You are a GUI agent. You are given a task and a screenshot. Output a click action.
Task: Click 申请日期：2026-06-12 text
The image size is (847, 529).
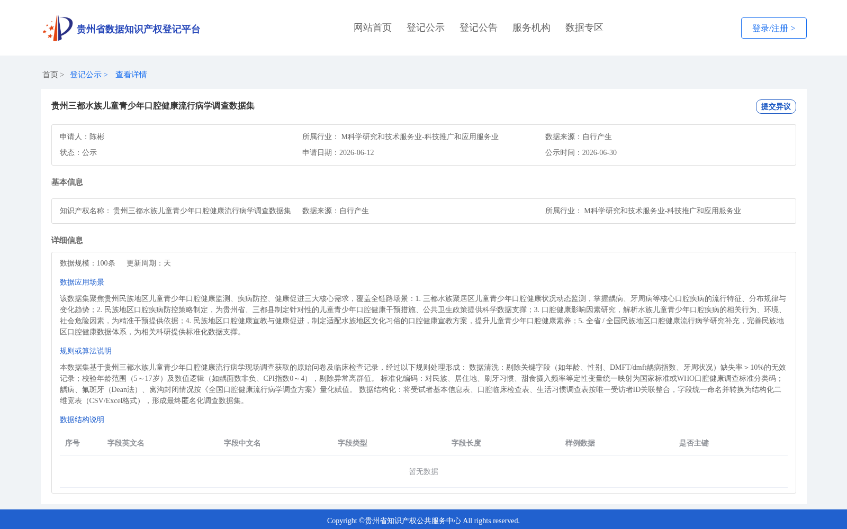click(338, 152)
